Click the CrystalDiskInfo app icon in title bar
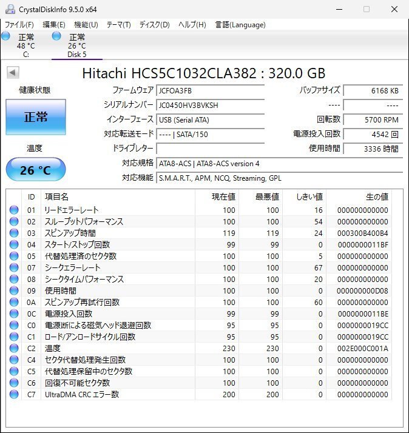The width and height of the screenshot is (409, 433). 10,9
